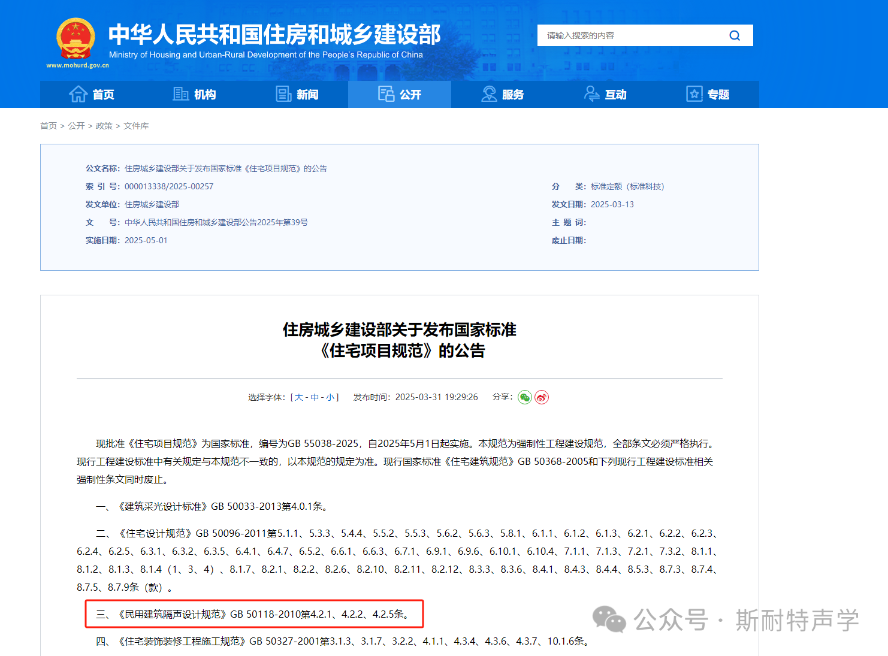Click the 首页 home icon in navigation

(78, 94)
